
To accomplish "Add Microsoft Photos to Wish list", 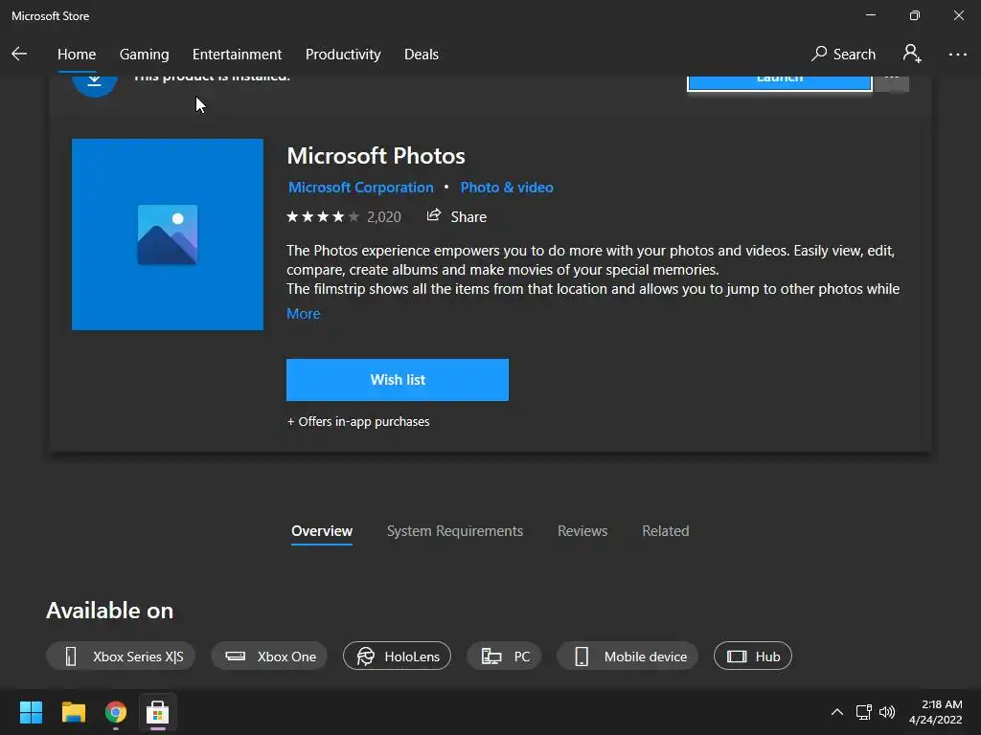I will click(x=398, y=379).
